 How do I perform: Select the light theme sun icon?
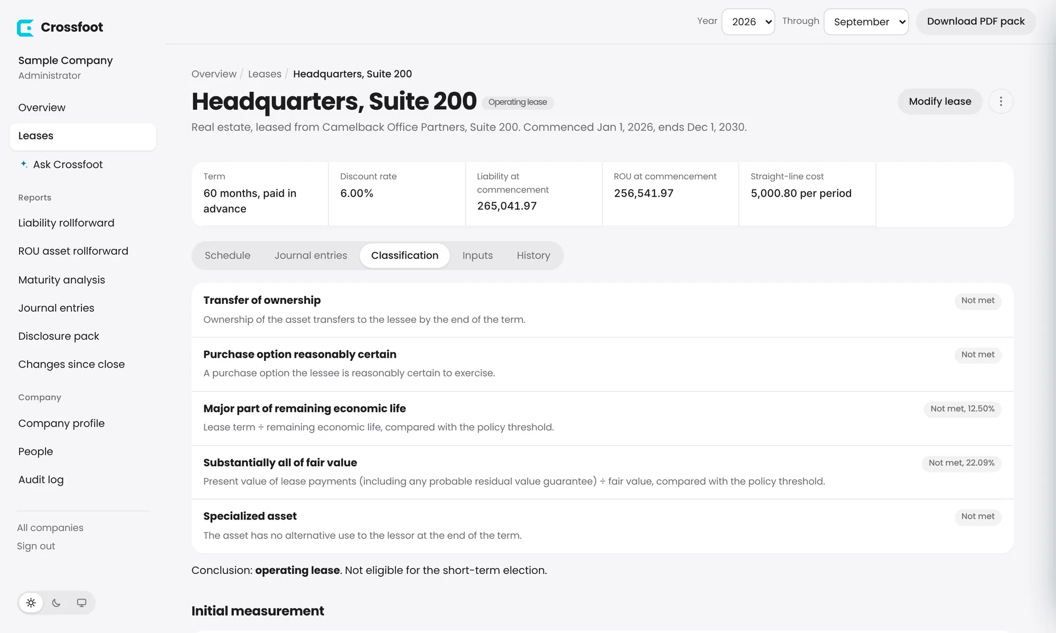point(31,602)
